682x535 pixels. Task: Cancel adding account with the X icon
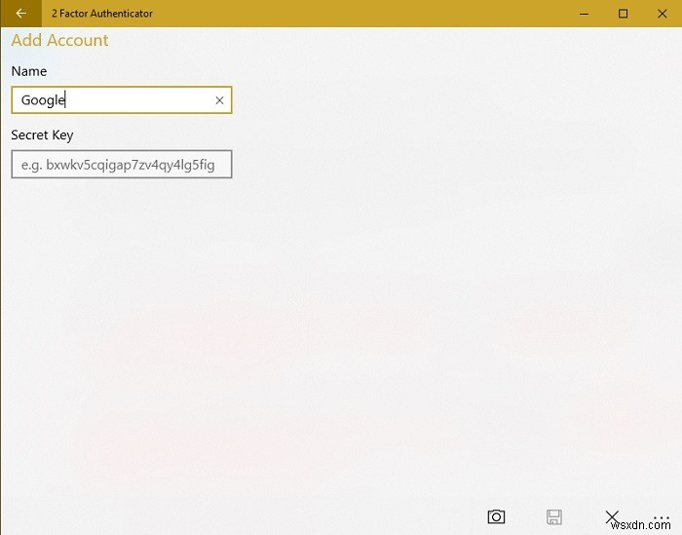(x=612, y=516)
